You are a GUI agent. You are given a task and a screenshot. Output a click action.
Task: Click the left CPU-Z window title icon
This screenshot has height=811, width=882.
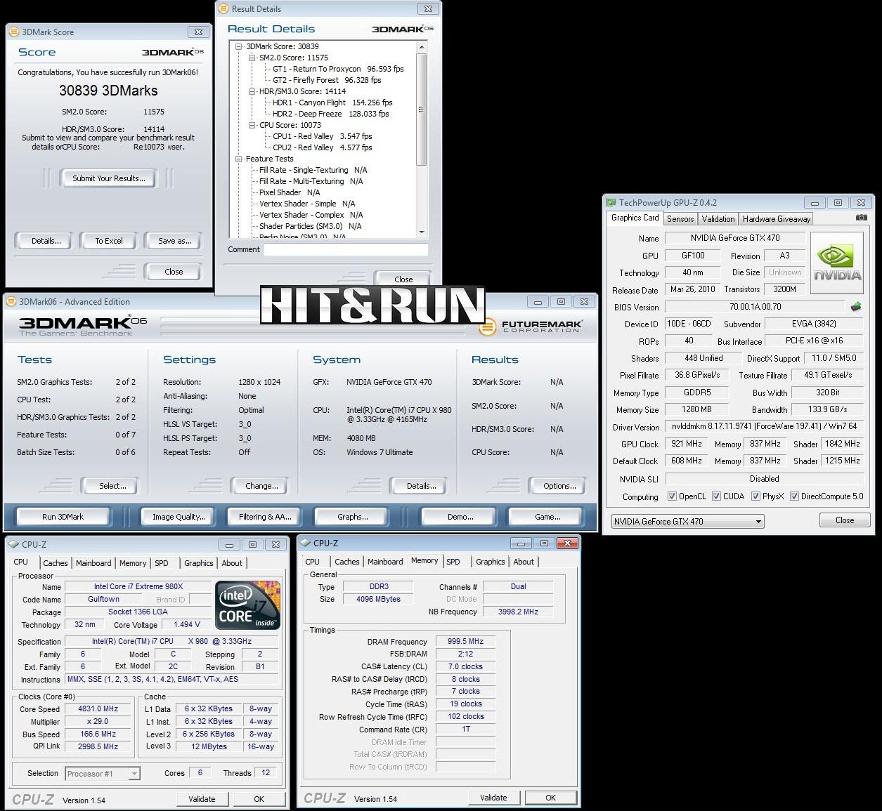point(14,544)
